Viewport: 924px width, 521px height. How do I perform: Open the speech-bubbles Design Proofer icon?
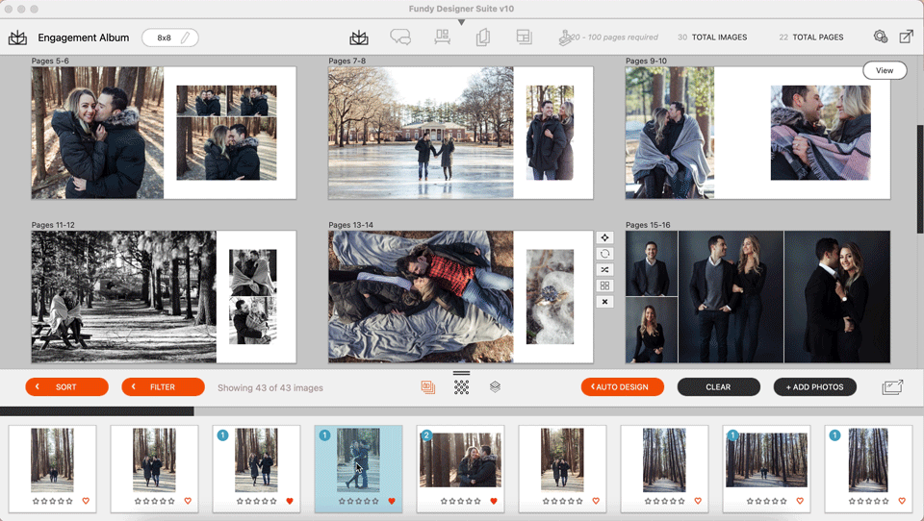click(x=400, y=37)
